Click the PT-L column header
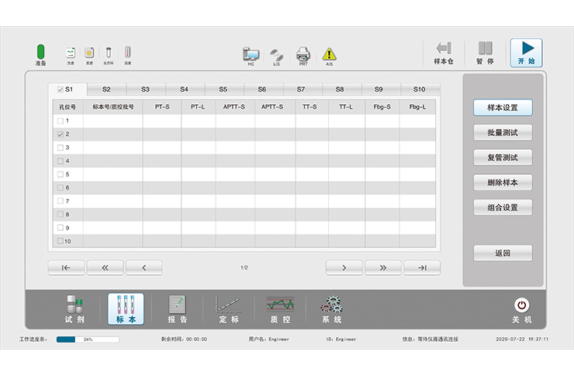The width and height of the screenshot is (574, 376). click(x=198, y=107)
